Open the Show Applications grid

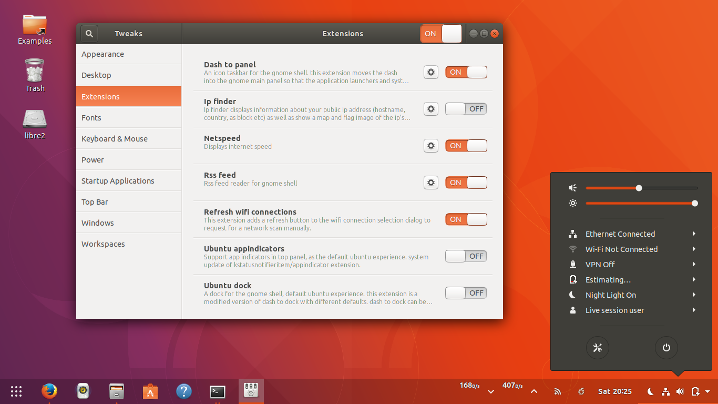pos(16,391)
